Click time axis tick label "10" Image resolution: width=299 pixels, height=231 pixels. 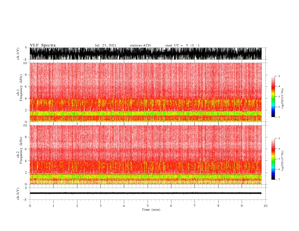click(x=265, y=206)
